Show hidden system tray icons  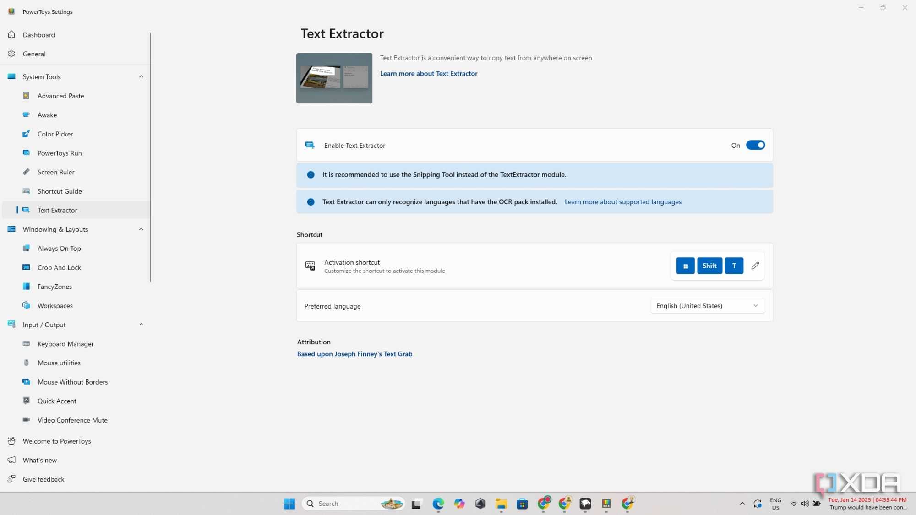pyautogui.click(x=742, y=504)
